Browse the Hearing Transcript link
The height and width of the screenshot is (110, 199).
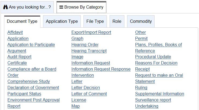pos(89,51)
